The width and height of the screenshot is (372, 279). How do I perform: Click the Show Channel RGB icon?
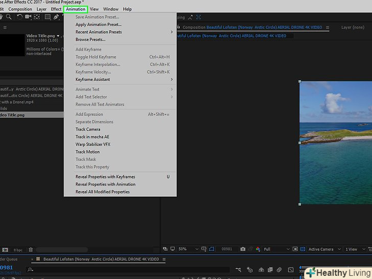tap(258, 249)
